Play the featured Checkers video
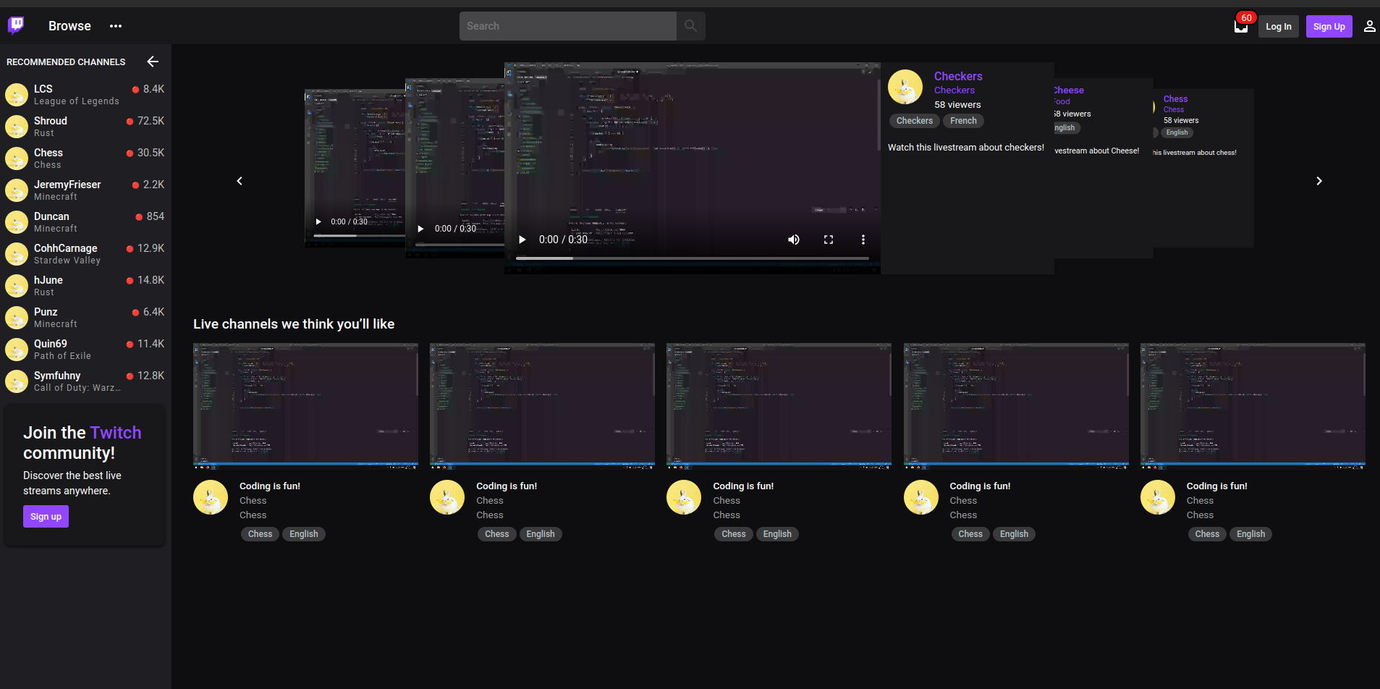This screenshot has width=1380, height=689. click(x=522, y=239)
